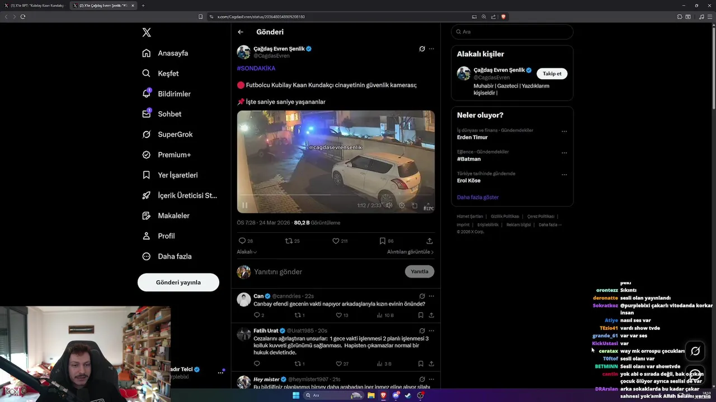Open video settings gear
Image resolution: width=716 pixels, height=402 pixels.
402,205
